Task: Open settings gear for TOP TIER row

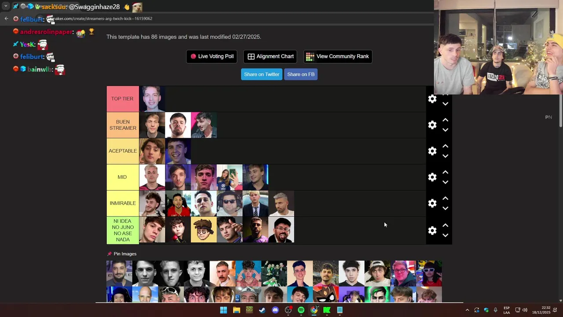Action: point(432,99)
